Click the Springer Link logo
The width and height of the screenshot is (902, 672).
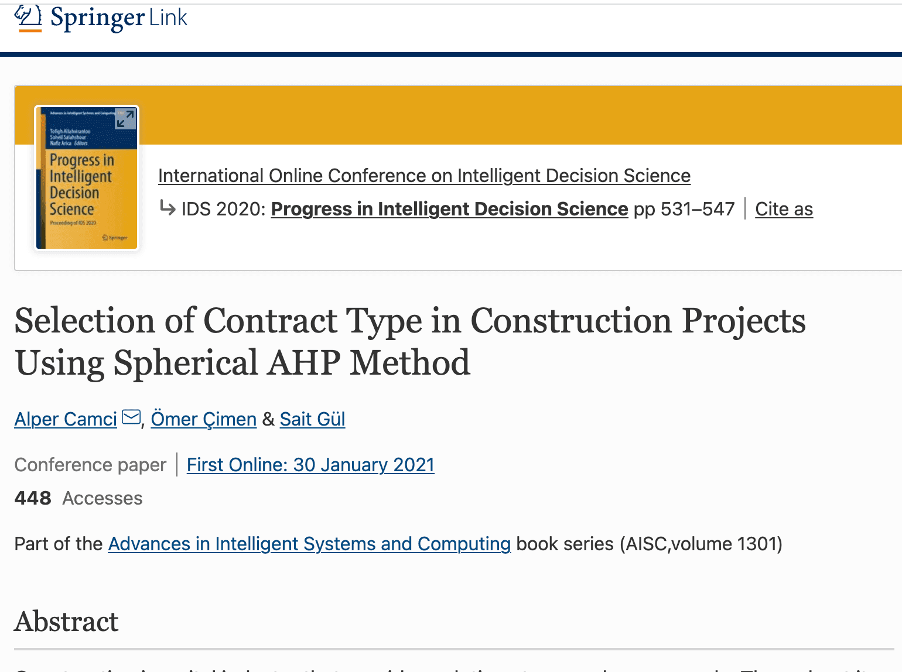[x=100, y=18]
